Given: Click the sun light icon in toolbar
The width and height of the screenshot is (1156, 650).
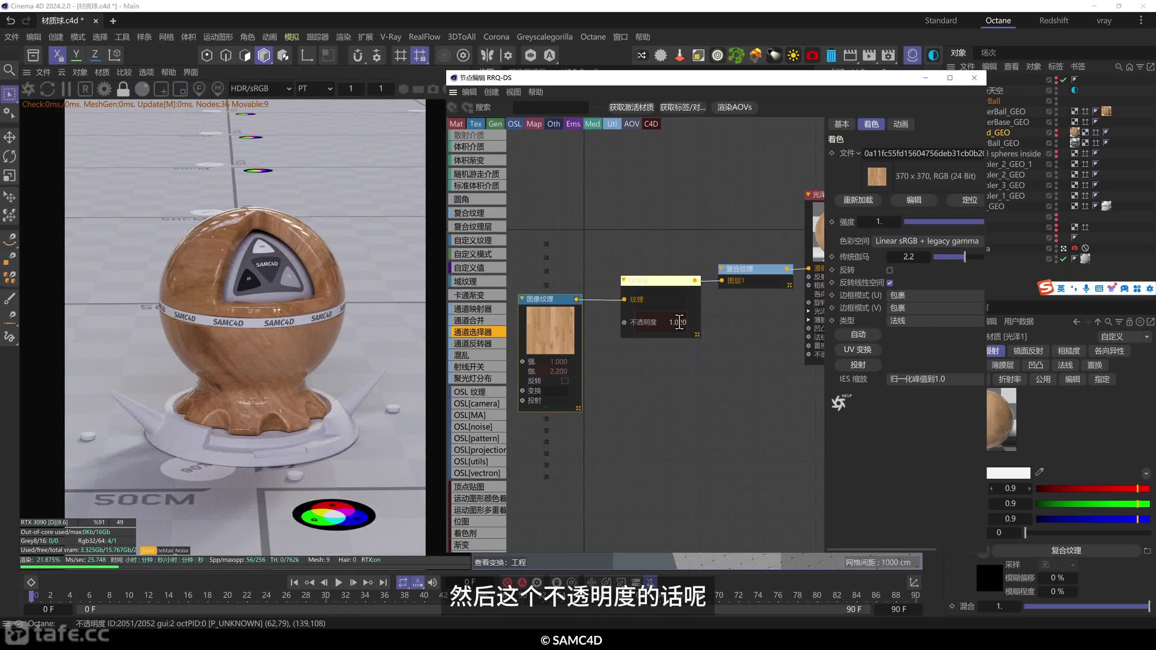Looking at the screenshot, I should click(x=793, y=56).
